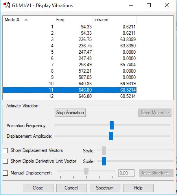Click the dipole derivative Scale slider handle
Image resolution: width=177 pixels, height=195 pixels.
104,161
